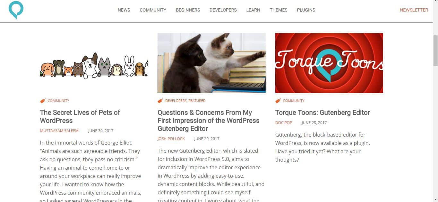Screen dimensions: 438x202
Task: Open the News menu item
Action: [124, 10]
